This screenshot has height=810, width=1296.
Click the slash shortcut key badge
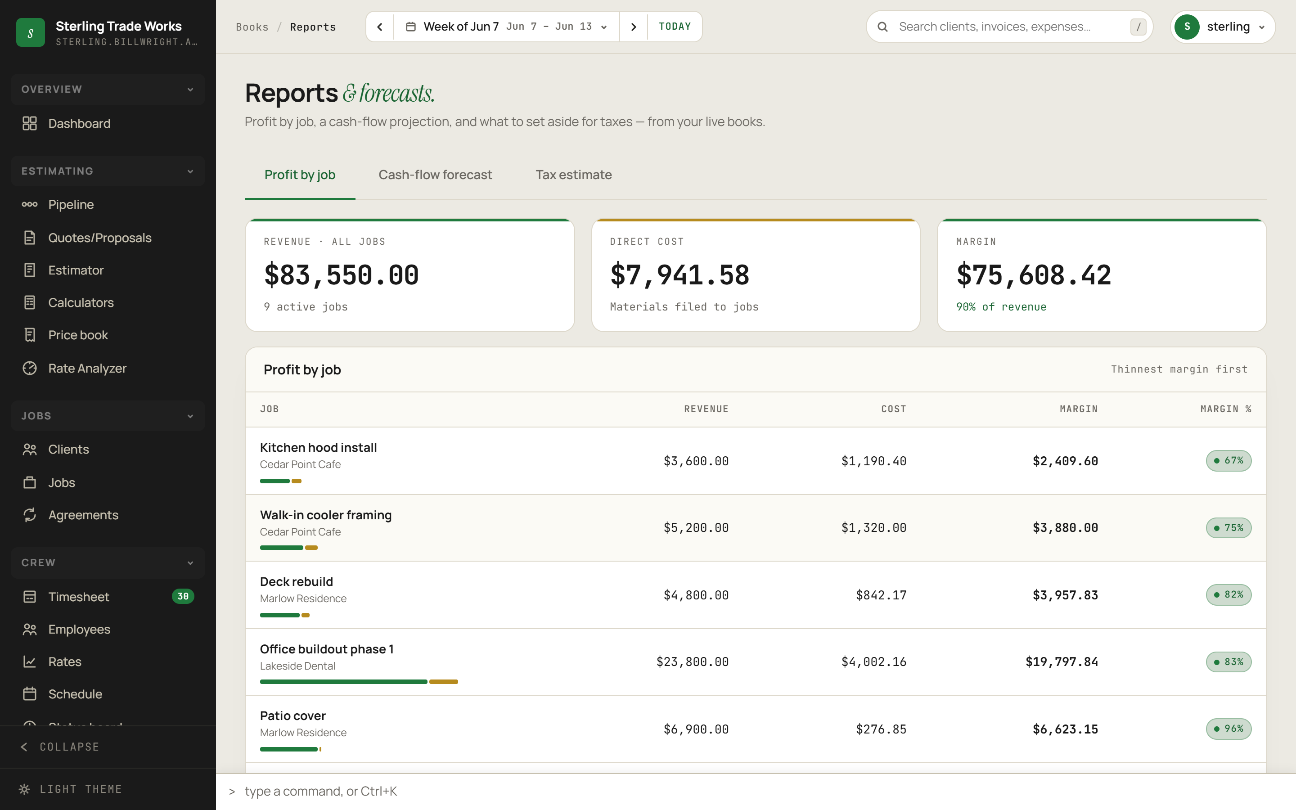pyautogui.click(x=1138, y=27)
